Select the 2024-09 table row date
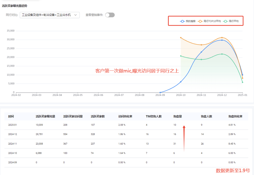254x175 pixels. [13, 162]
